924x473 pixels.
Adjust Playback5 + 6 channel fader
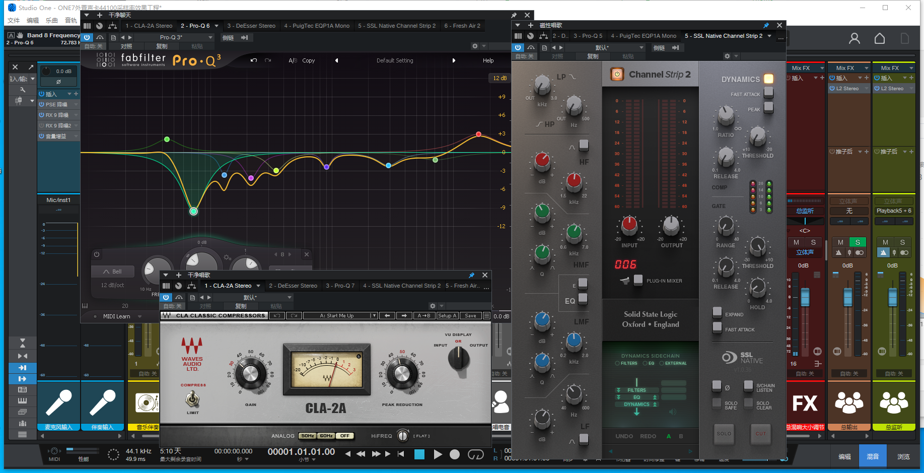[x=892, y=297]
